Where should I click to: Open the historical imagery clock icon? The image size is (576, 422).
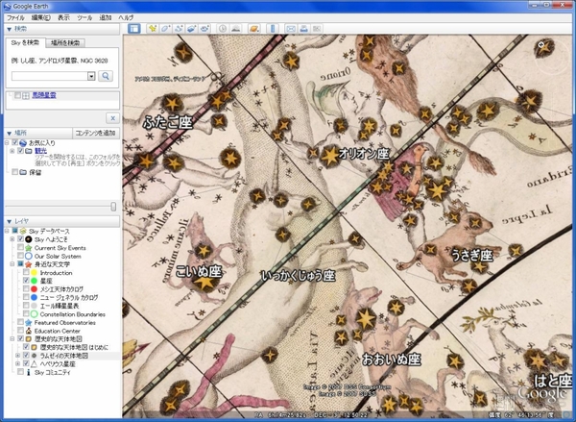(223, 29)
